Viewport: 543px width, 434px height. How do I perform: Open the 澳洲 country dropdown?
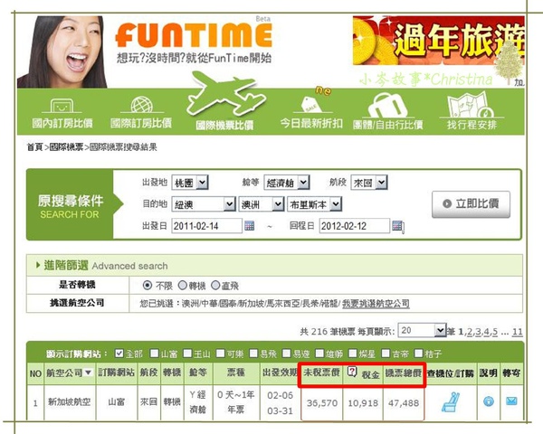coord(262,204)
